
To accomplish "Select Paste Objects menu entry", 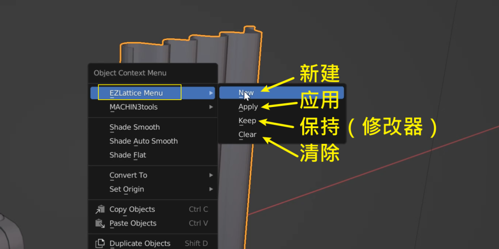I will (x=153, y=223).
